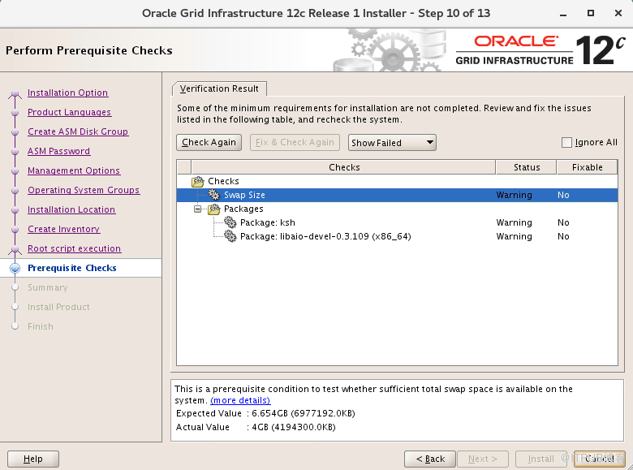
Task: Click the Prerequisite Checks step indicator circle
Action: (15, 268)
